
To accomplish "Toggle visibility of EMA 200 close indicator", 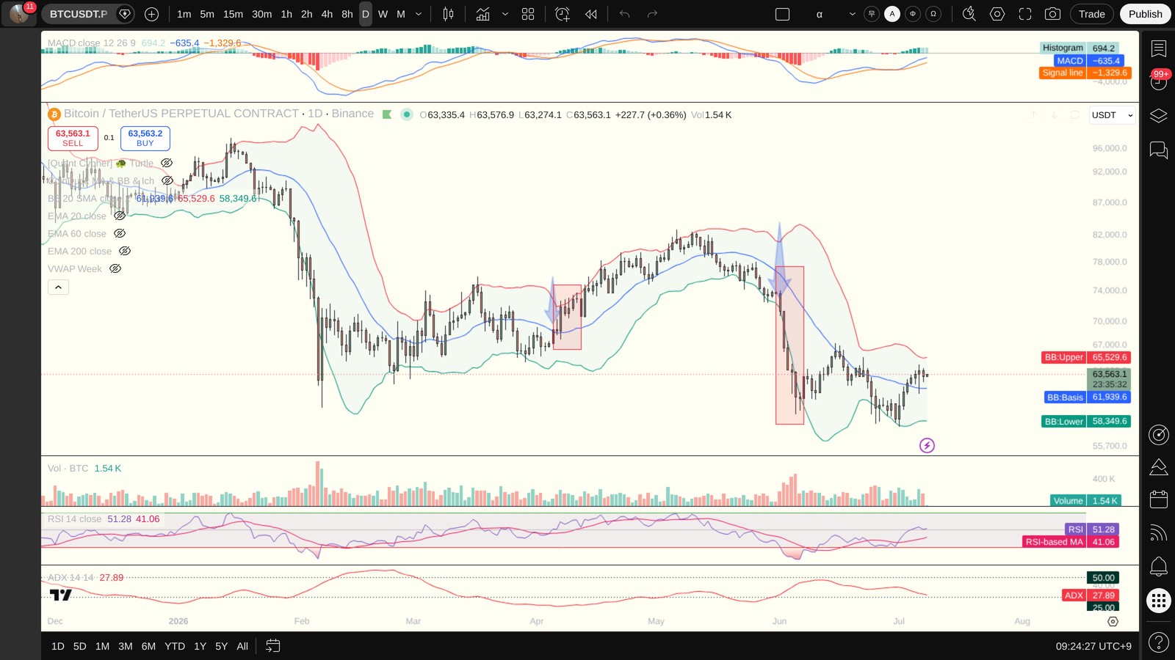I will coord(125,251).
